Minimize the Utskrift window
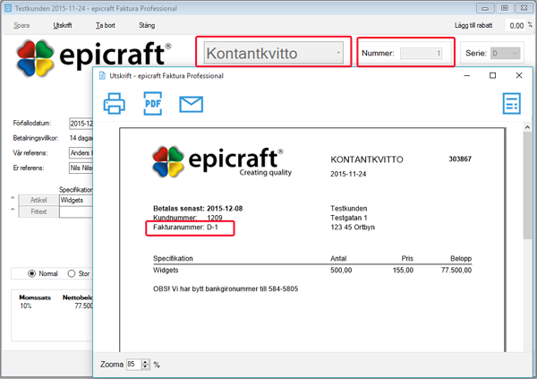 coord(467,75)
